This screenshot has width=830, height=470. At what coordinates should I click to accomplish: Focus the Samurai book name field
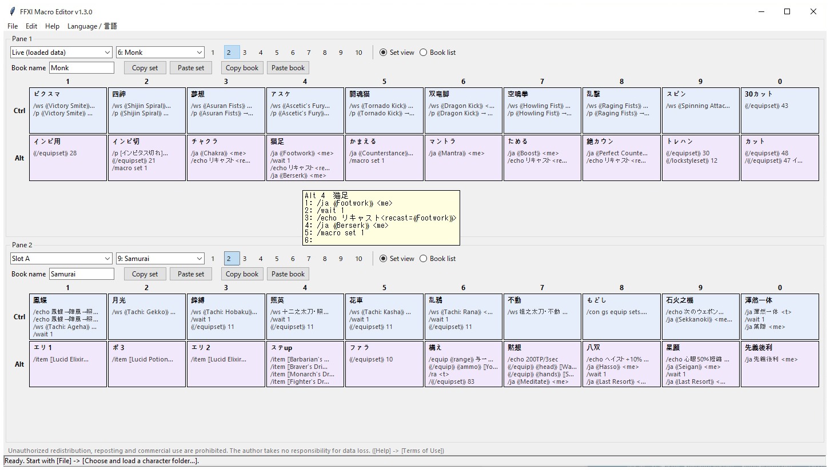pyautogui.click(x=82, y=274)
